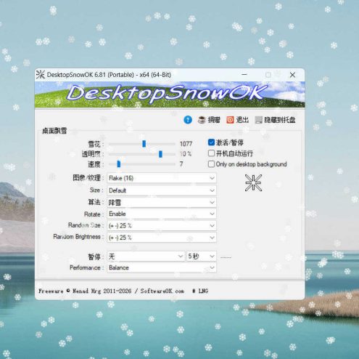Open the 暂停 无 dropdown
This screenshot has width=359, height=359.
[x=146, y=256]
